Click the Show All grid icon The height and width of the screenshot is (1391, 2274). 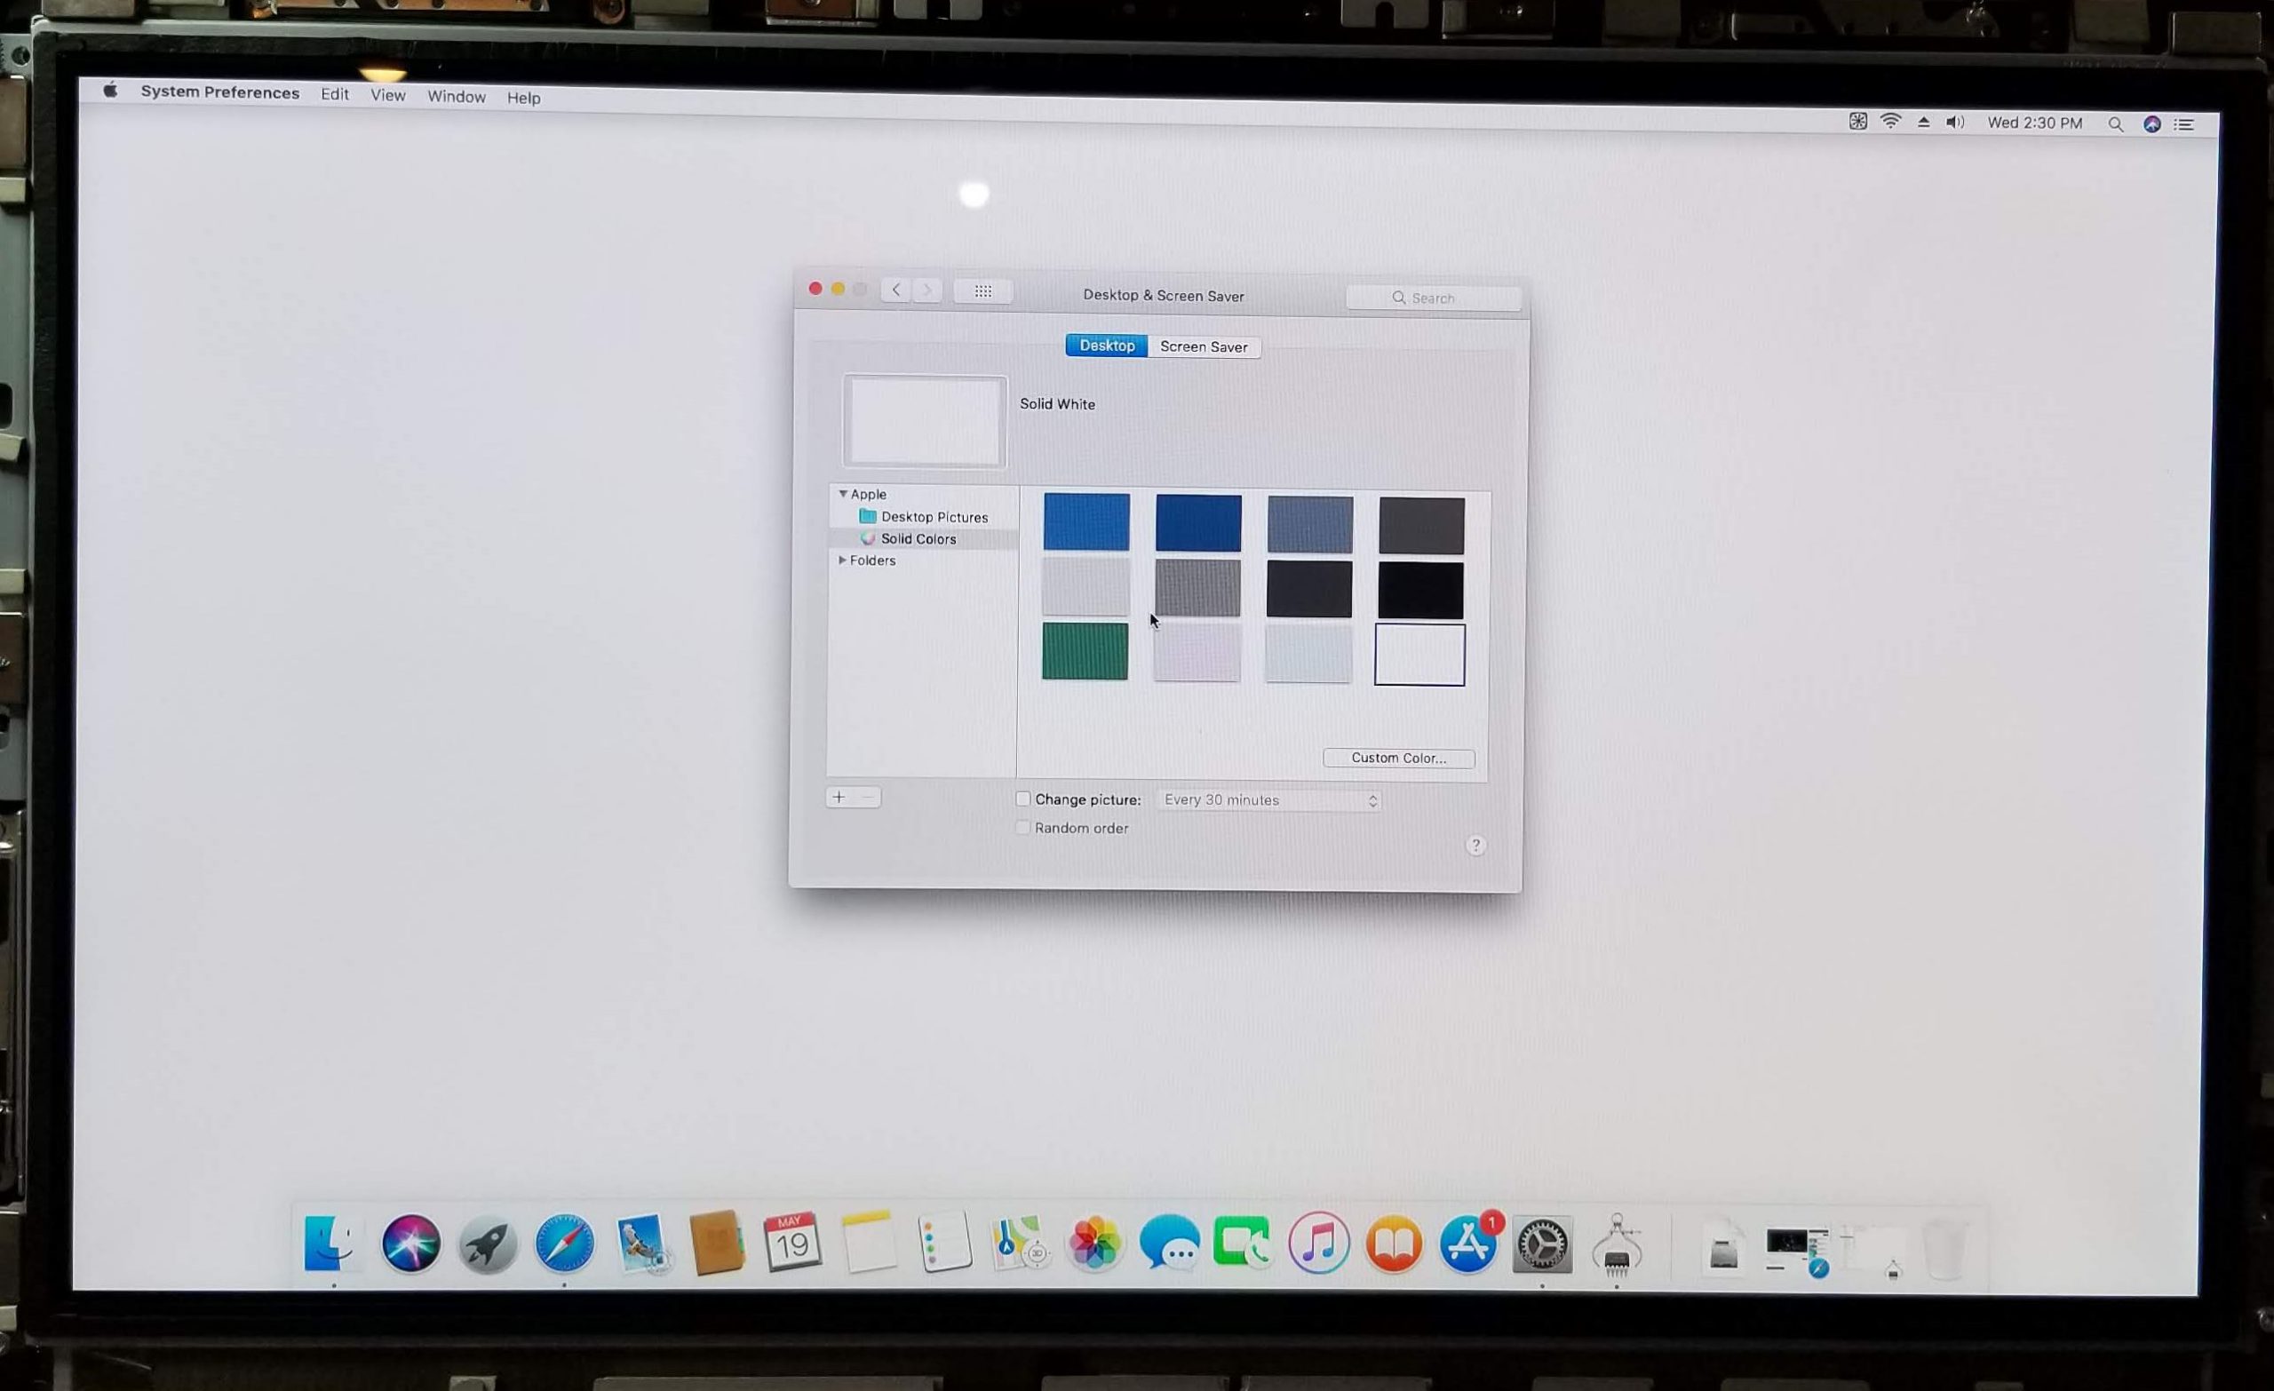pyautogui.click(x=982, y=291)
